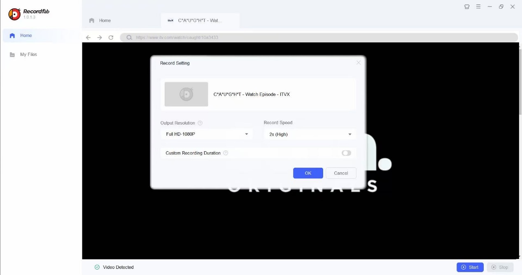Go back with the left arrow icon
Image resolution: width=522 pixels, height=275 pixels.
pyautogui.click(x=88, y=37)
